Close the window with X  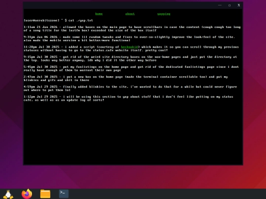[x=239, y=5]
